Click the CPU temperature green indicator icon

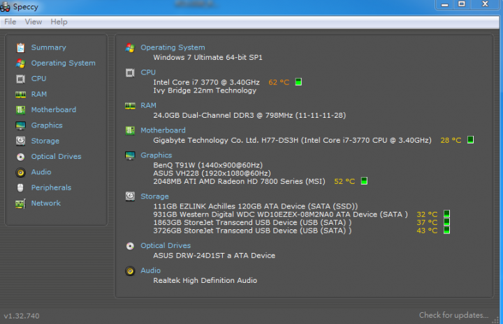pyautogui.click(x=298, y=82)
